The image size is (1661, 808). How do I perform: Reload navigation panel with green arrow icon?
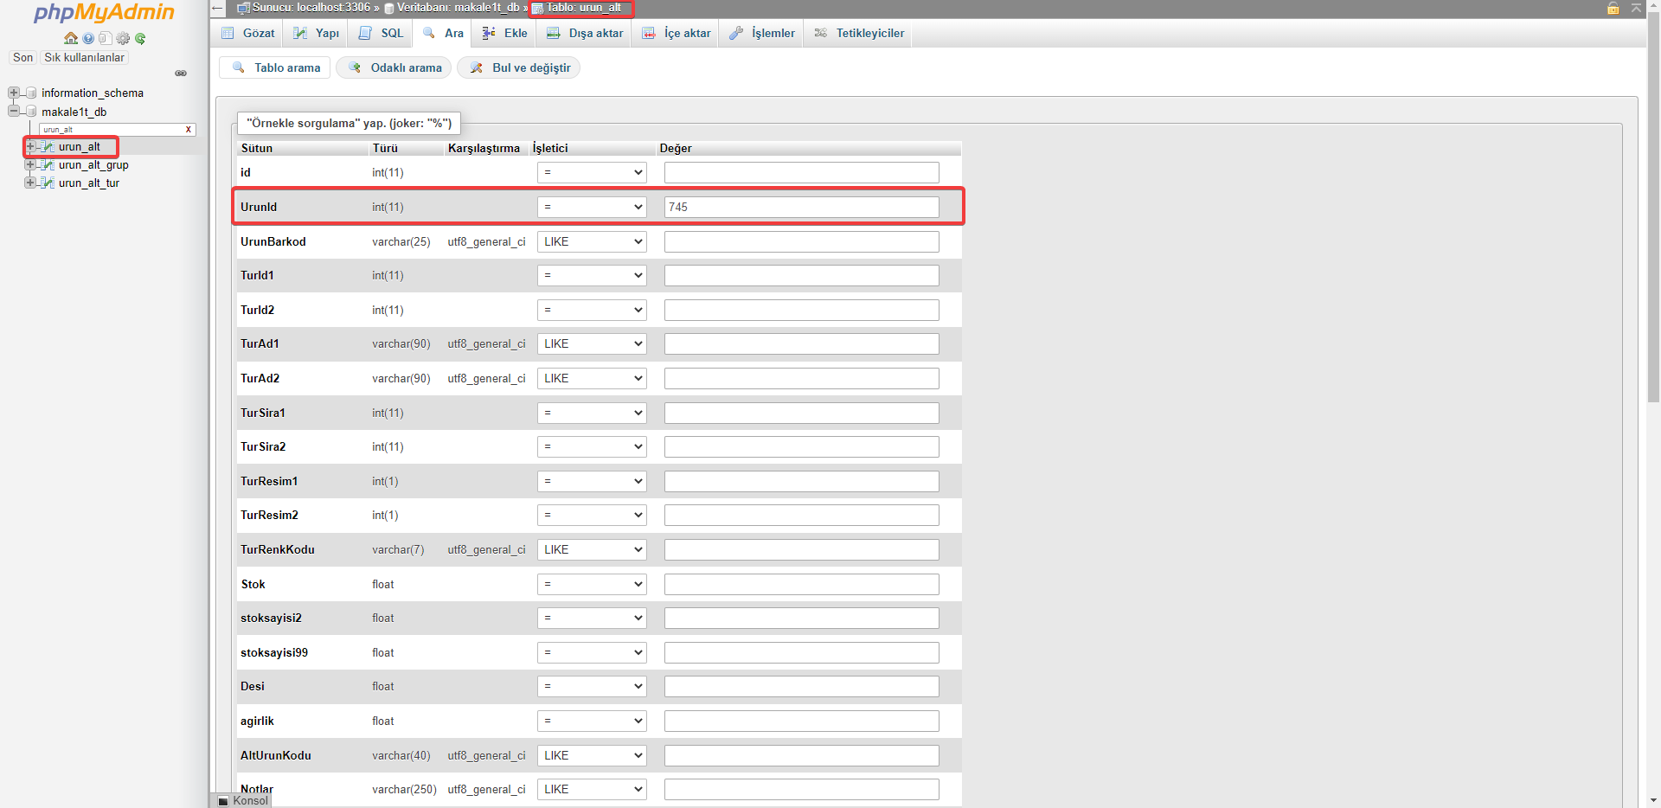(x=140, y=38)
